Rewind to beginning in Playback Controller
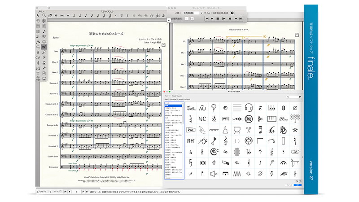This screenshot has width=359, height=202. coord(207,18)
